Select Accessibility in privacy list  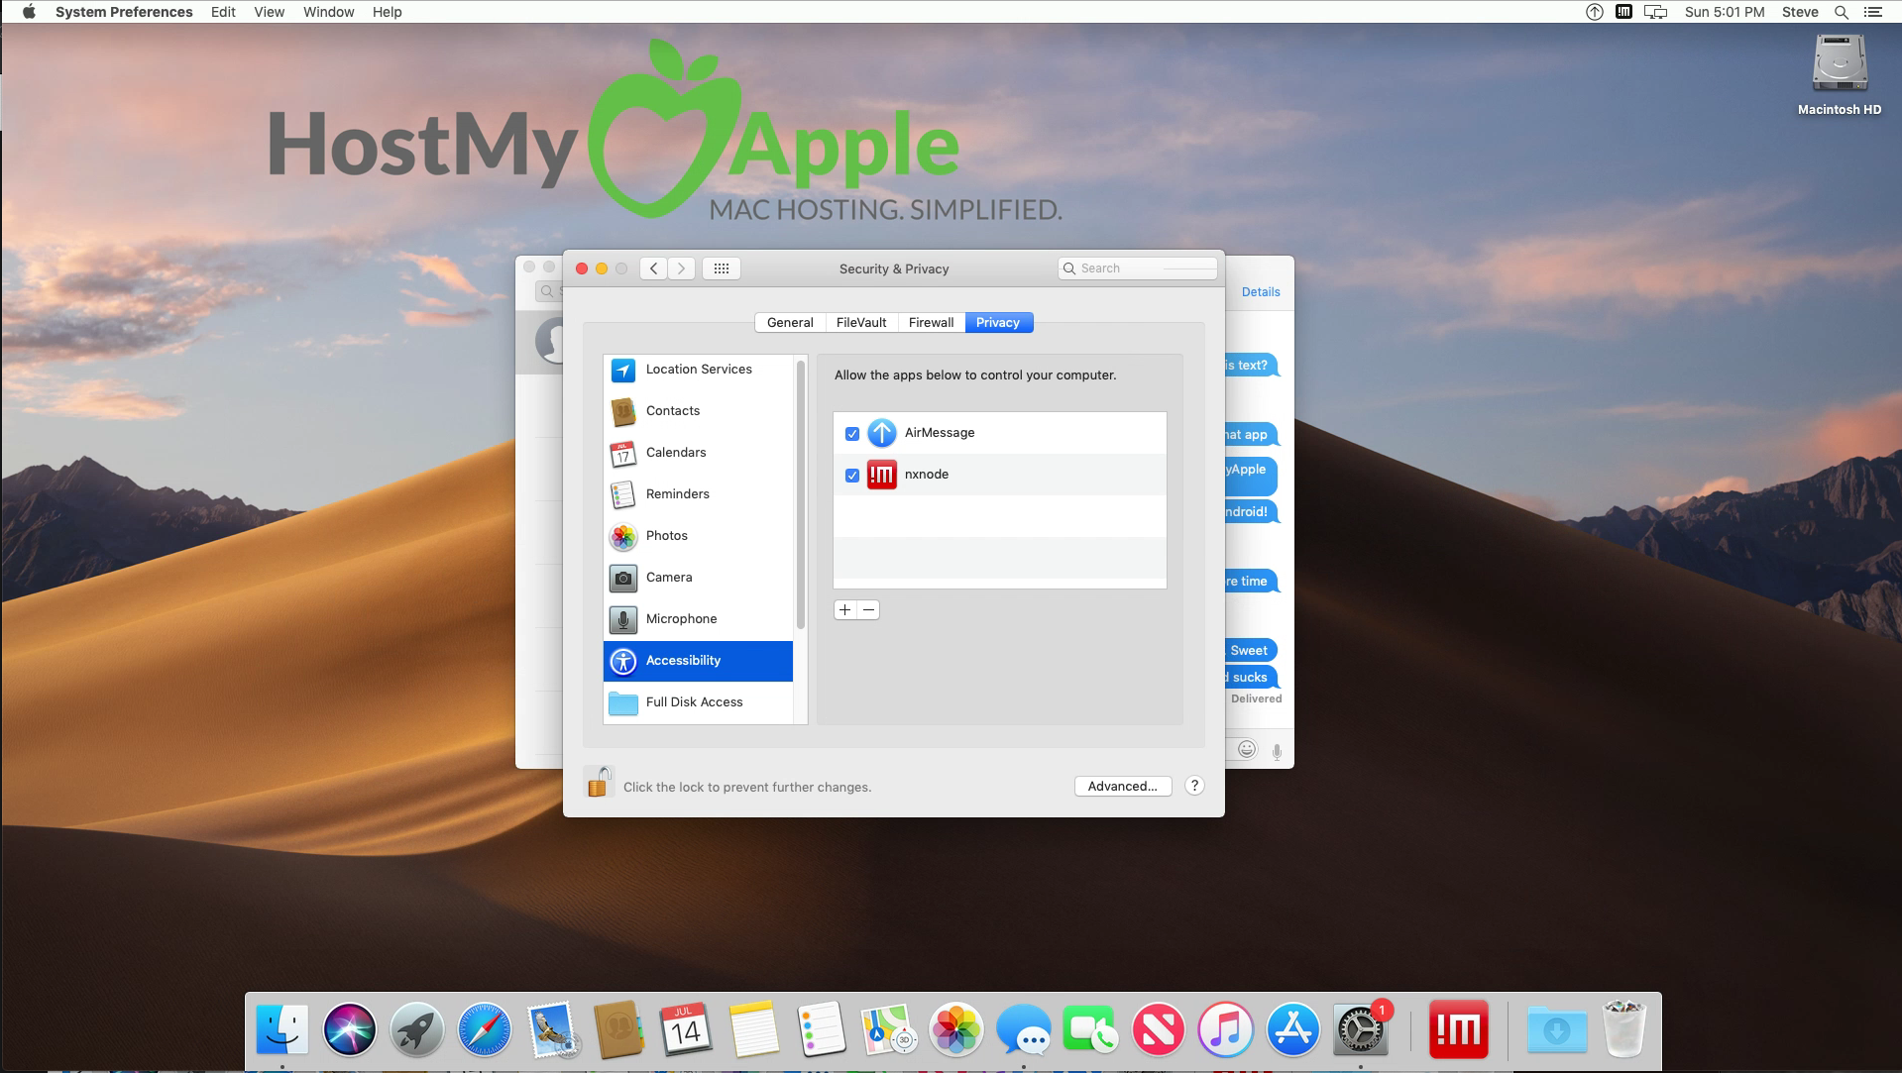[698, 661]
